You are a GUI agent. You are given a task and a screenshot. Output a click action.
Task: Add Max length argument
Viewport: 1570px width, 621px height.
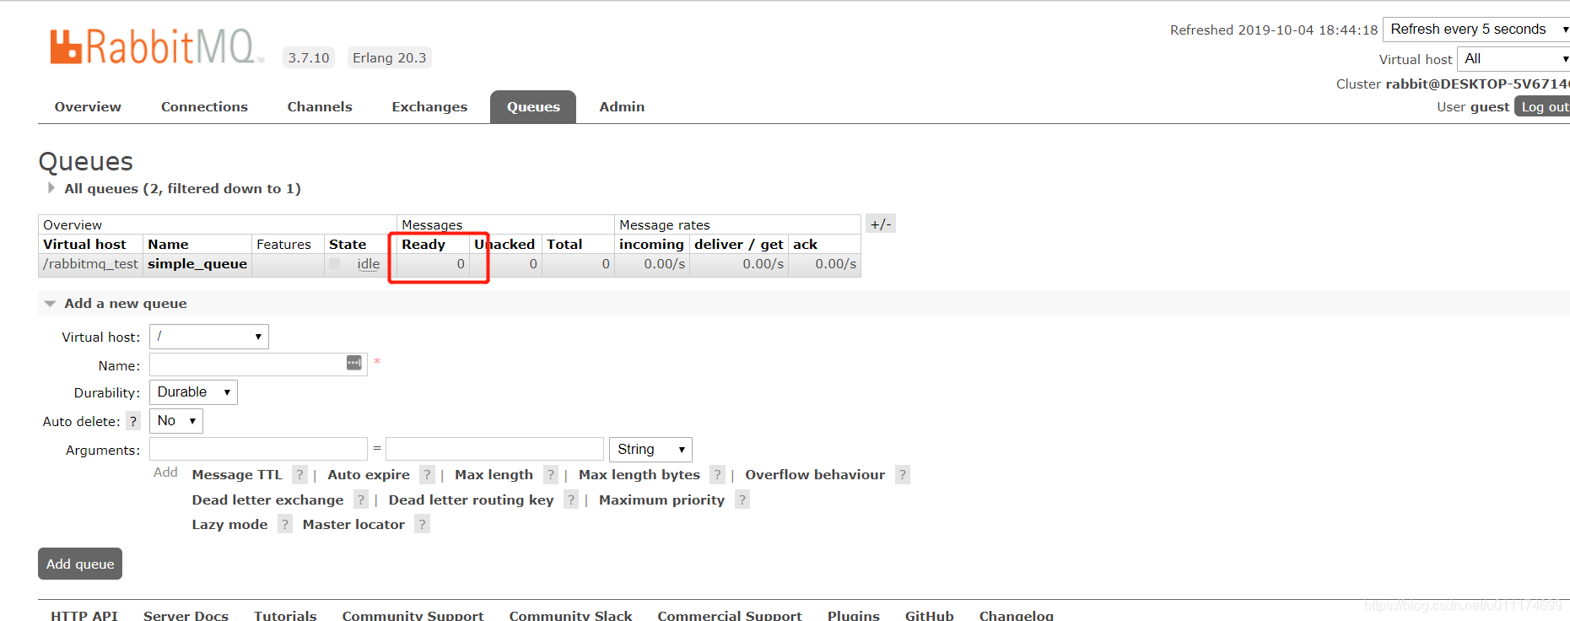494,475
